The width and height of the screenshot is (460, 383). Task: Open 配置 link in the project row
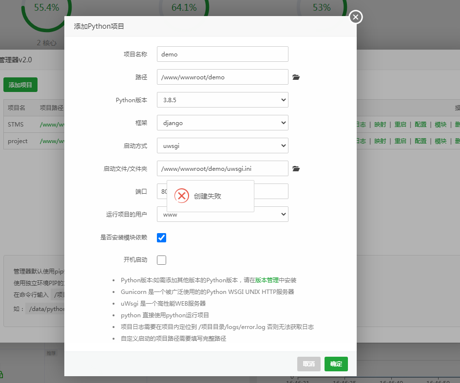[421, 141]
